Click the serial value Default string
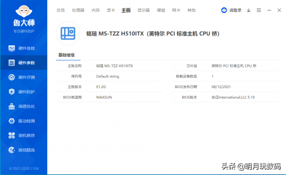Viewport: 286px width, 175px height. click(x=108, y=77)
